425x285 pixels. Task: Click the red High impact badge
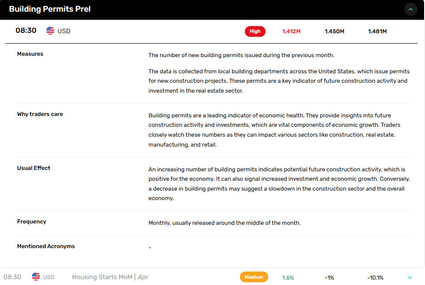(255, 31)
